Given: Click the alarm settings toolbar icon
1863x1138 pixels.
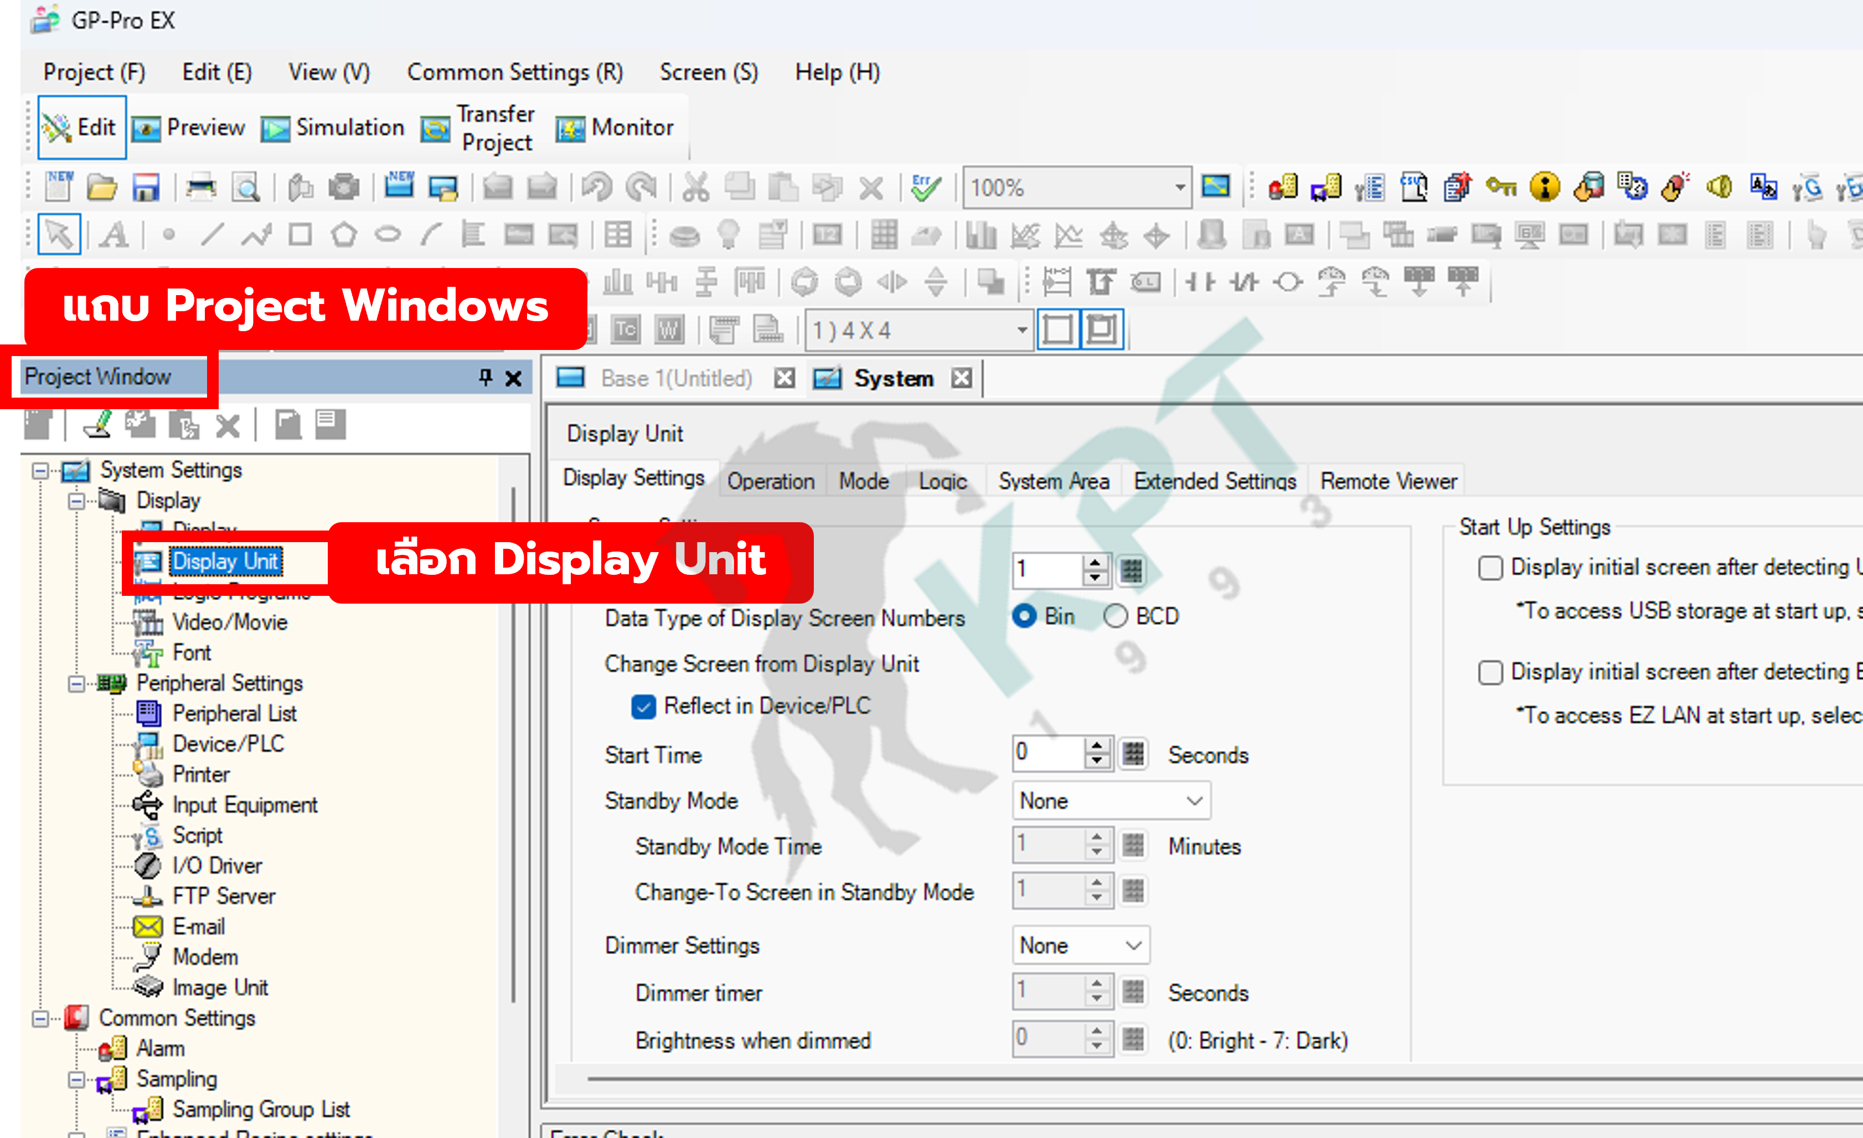Looking at the screenshot, I should (1282, 187).
